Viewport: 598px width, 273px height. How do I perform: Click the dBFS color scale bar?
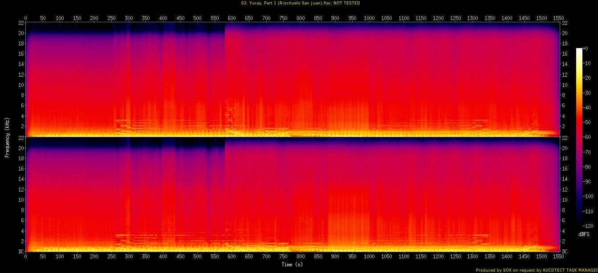[579, 134]
